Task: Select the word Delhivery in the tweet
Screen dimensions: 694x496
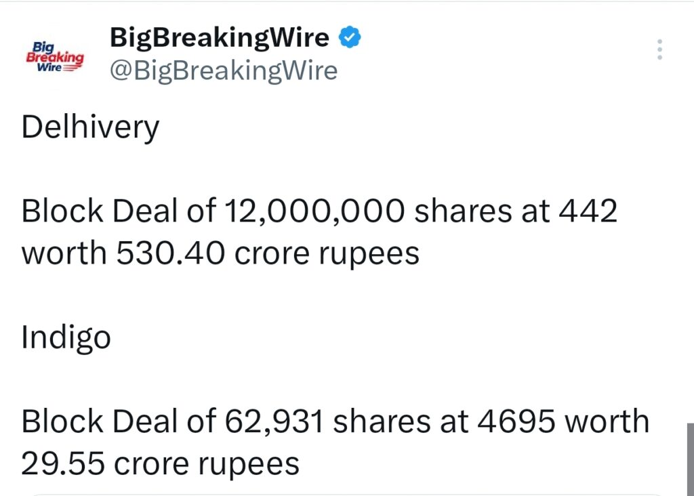Action: [90, 126]
